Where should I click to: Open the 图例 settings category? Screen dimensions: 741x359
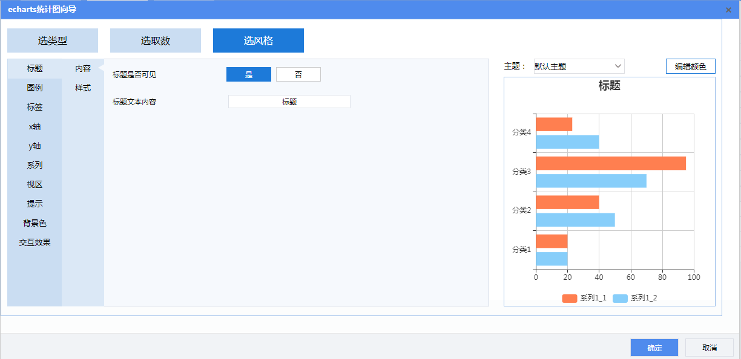pyautogui.click(x=35, y=88)
